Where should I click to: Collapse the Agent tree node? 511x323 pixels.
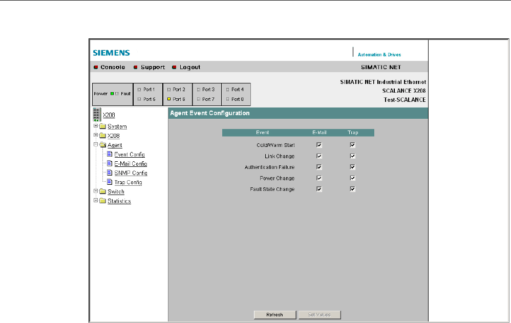pos(95,144)
